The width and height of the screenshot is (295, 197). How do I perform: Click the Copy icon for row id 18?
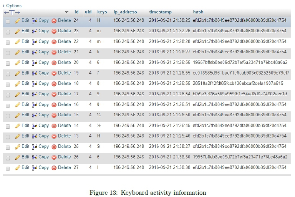tap(34, 84)
